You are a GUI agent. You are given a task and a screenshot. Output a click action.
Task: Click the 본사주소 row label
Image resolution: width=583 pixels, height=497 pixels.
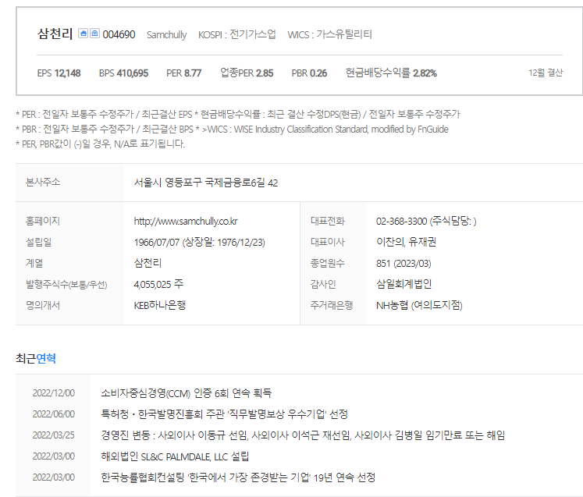click(x=43, y=182)
